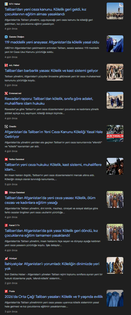Click snippet starting 'ABD'nin Afganistan'dan çekilmesinin ardından'
Screen dimensions: 131x315
pyautogui.click(x=52, y=50)
